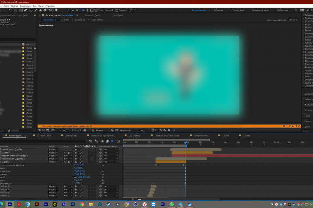The image size is (313, 208).
Task: Select the Pen tool
Action: 25,10
